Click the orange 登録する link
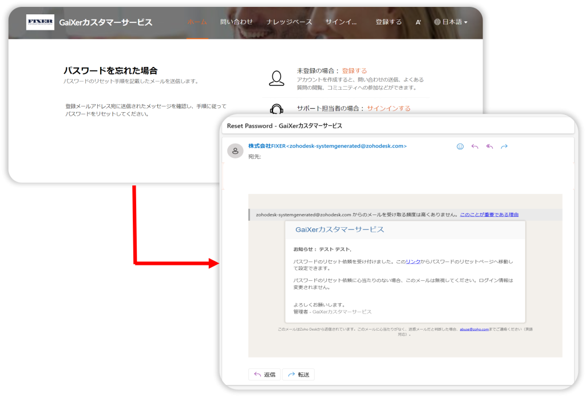This screenshot has width=586, height=397. click(x=354, y=71)
